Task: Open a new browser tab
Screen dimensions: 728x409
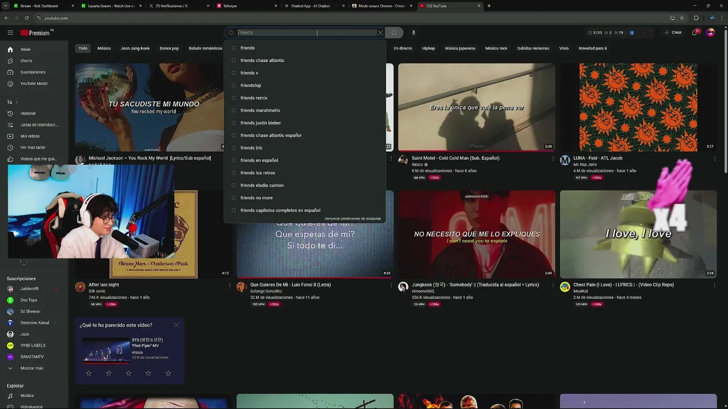Action: (489, 6)
